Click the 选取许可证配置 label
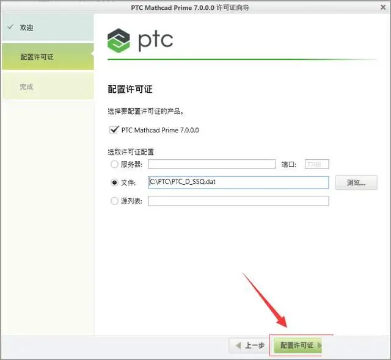391x360 pixels. [131, 152]
